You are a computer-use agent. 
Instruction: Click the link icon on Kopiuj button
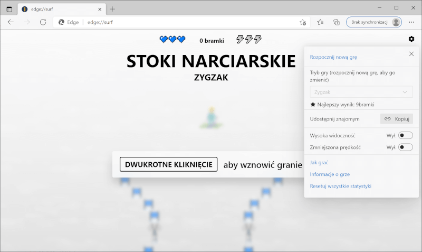click(x=387, y=119)
